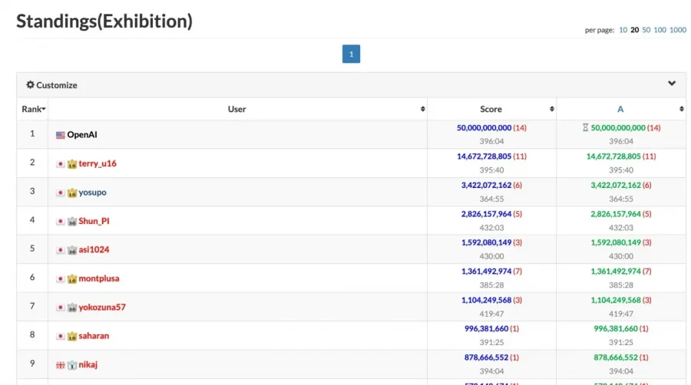This screenshot has width=691, height=385.
Task: Click Japan flag beside saharan
Action: coord(61,336)
